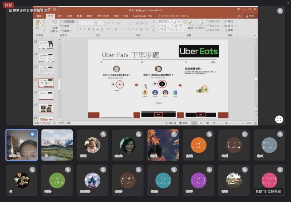Collapse the ribbon with the chevron
Screen dimensions: 291x202
[255, 35]
